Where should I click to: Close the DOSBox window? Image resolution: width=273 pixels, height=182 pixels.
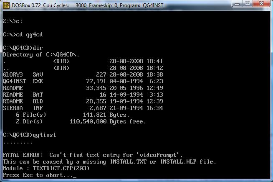262,4
